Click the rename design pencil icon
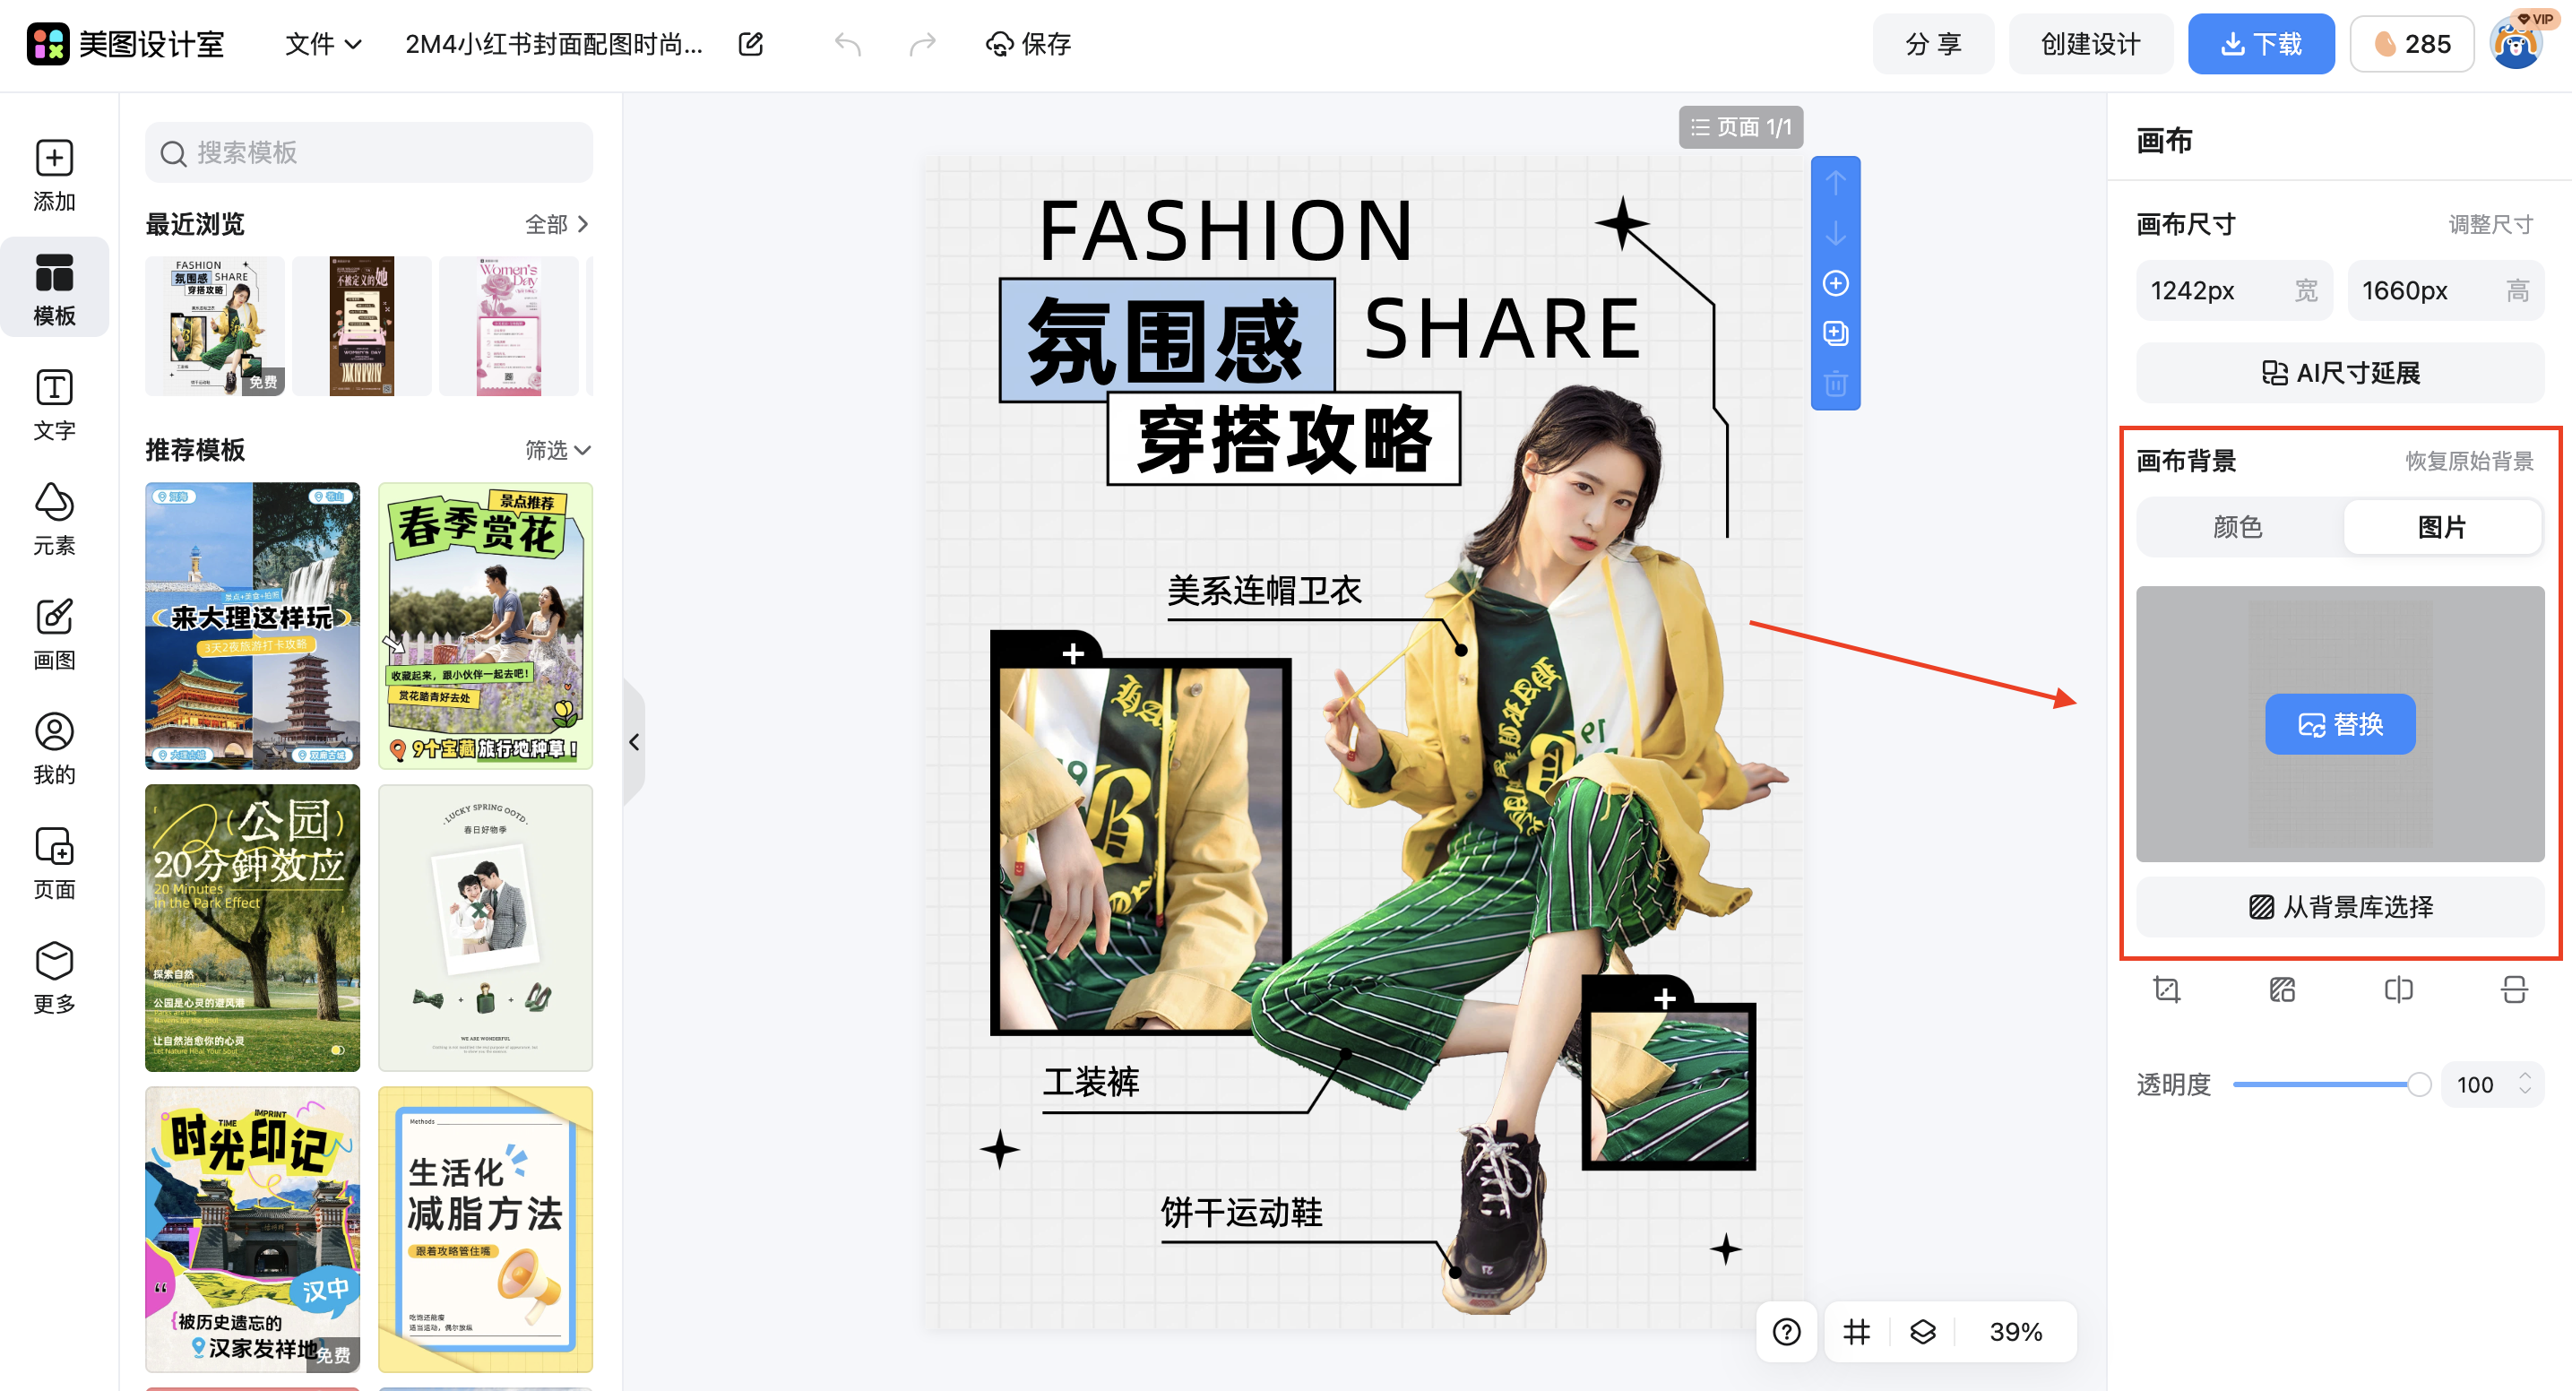 coord(751,44)
